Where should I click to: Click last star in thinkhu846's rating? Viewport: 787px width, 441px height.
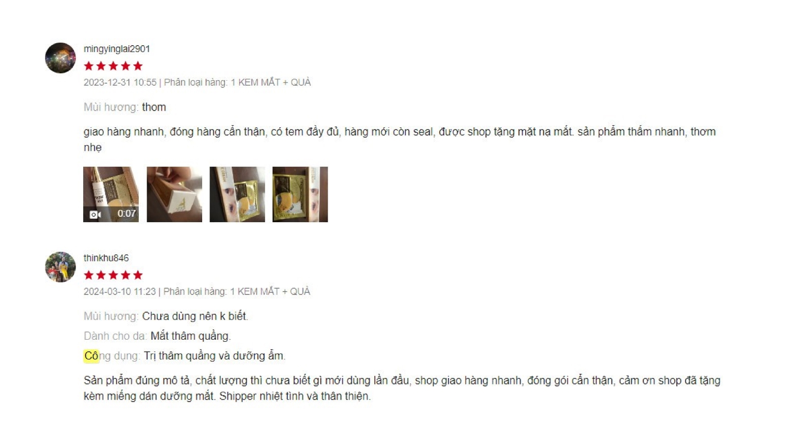138,275
